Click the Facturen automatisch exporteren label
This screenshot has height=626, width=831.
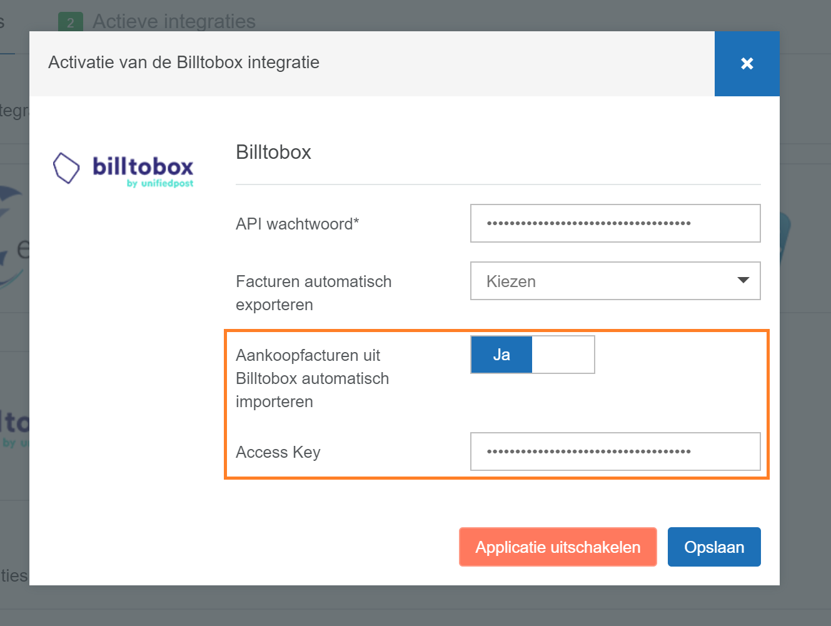pyautogui.click(x=314, y=293)
